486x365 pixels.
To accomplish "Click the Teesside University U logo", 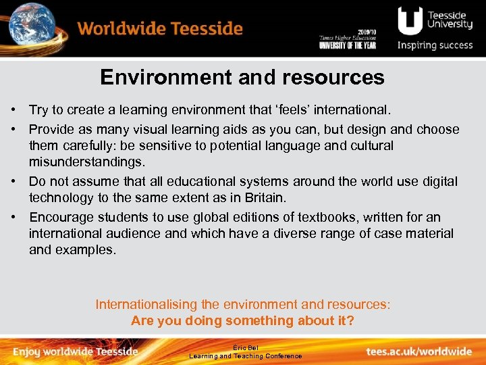I will 410,21.
